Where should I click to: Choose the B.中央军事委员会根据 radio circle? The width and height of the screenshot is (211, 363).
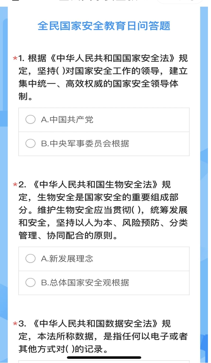pyautogui.click(x=30, y=143)
